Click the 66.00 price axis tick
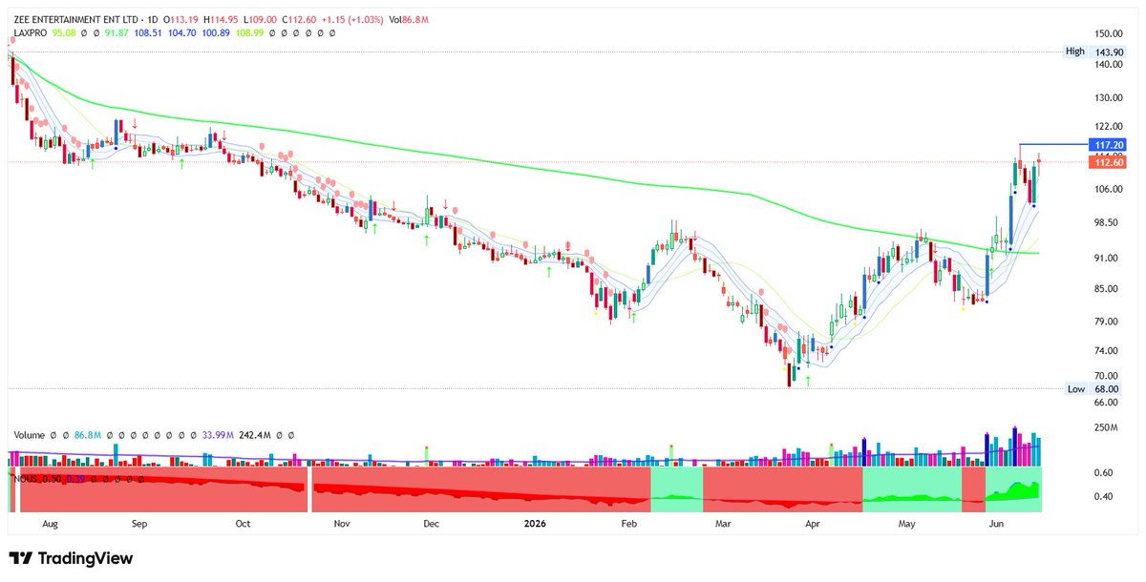1146x582 pixels. point(1108,402)
